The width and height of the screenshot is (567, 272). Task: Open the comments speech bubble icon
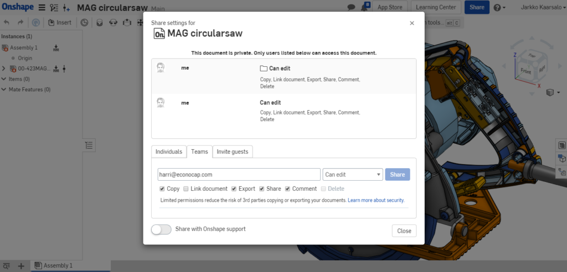[x=351, y=7]
